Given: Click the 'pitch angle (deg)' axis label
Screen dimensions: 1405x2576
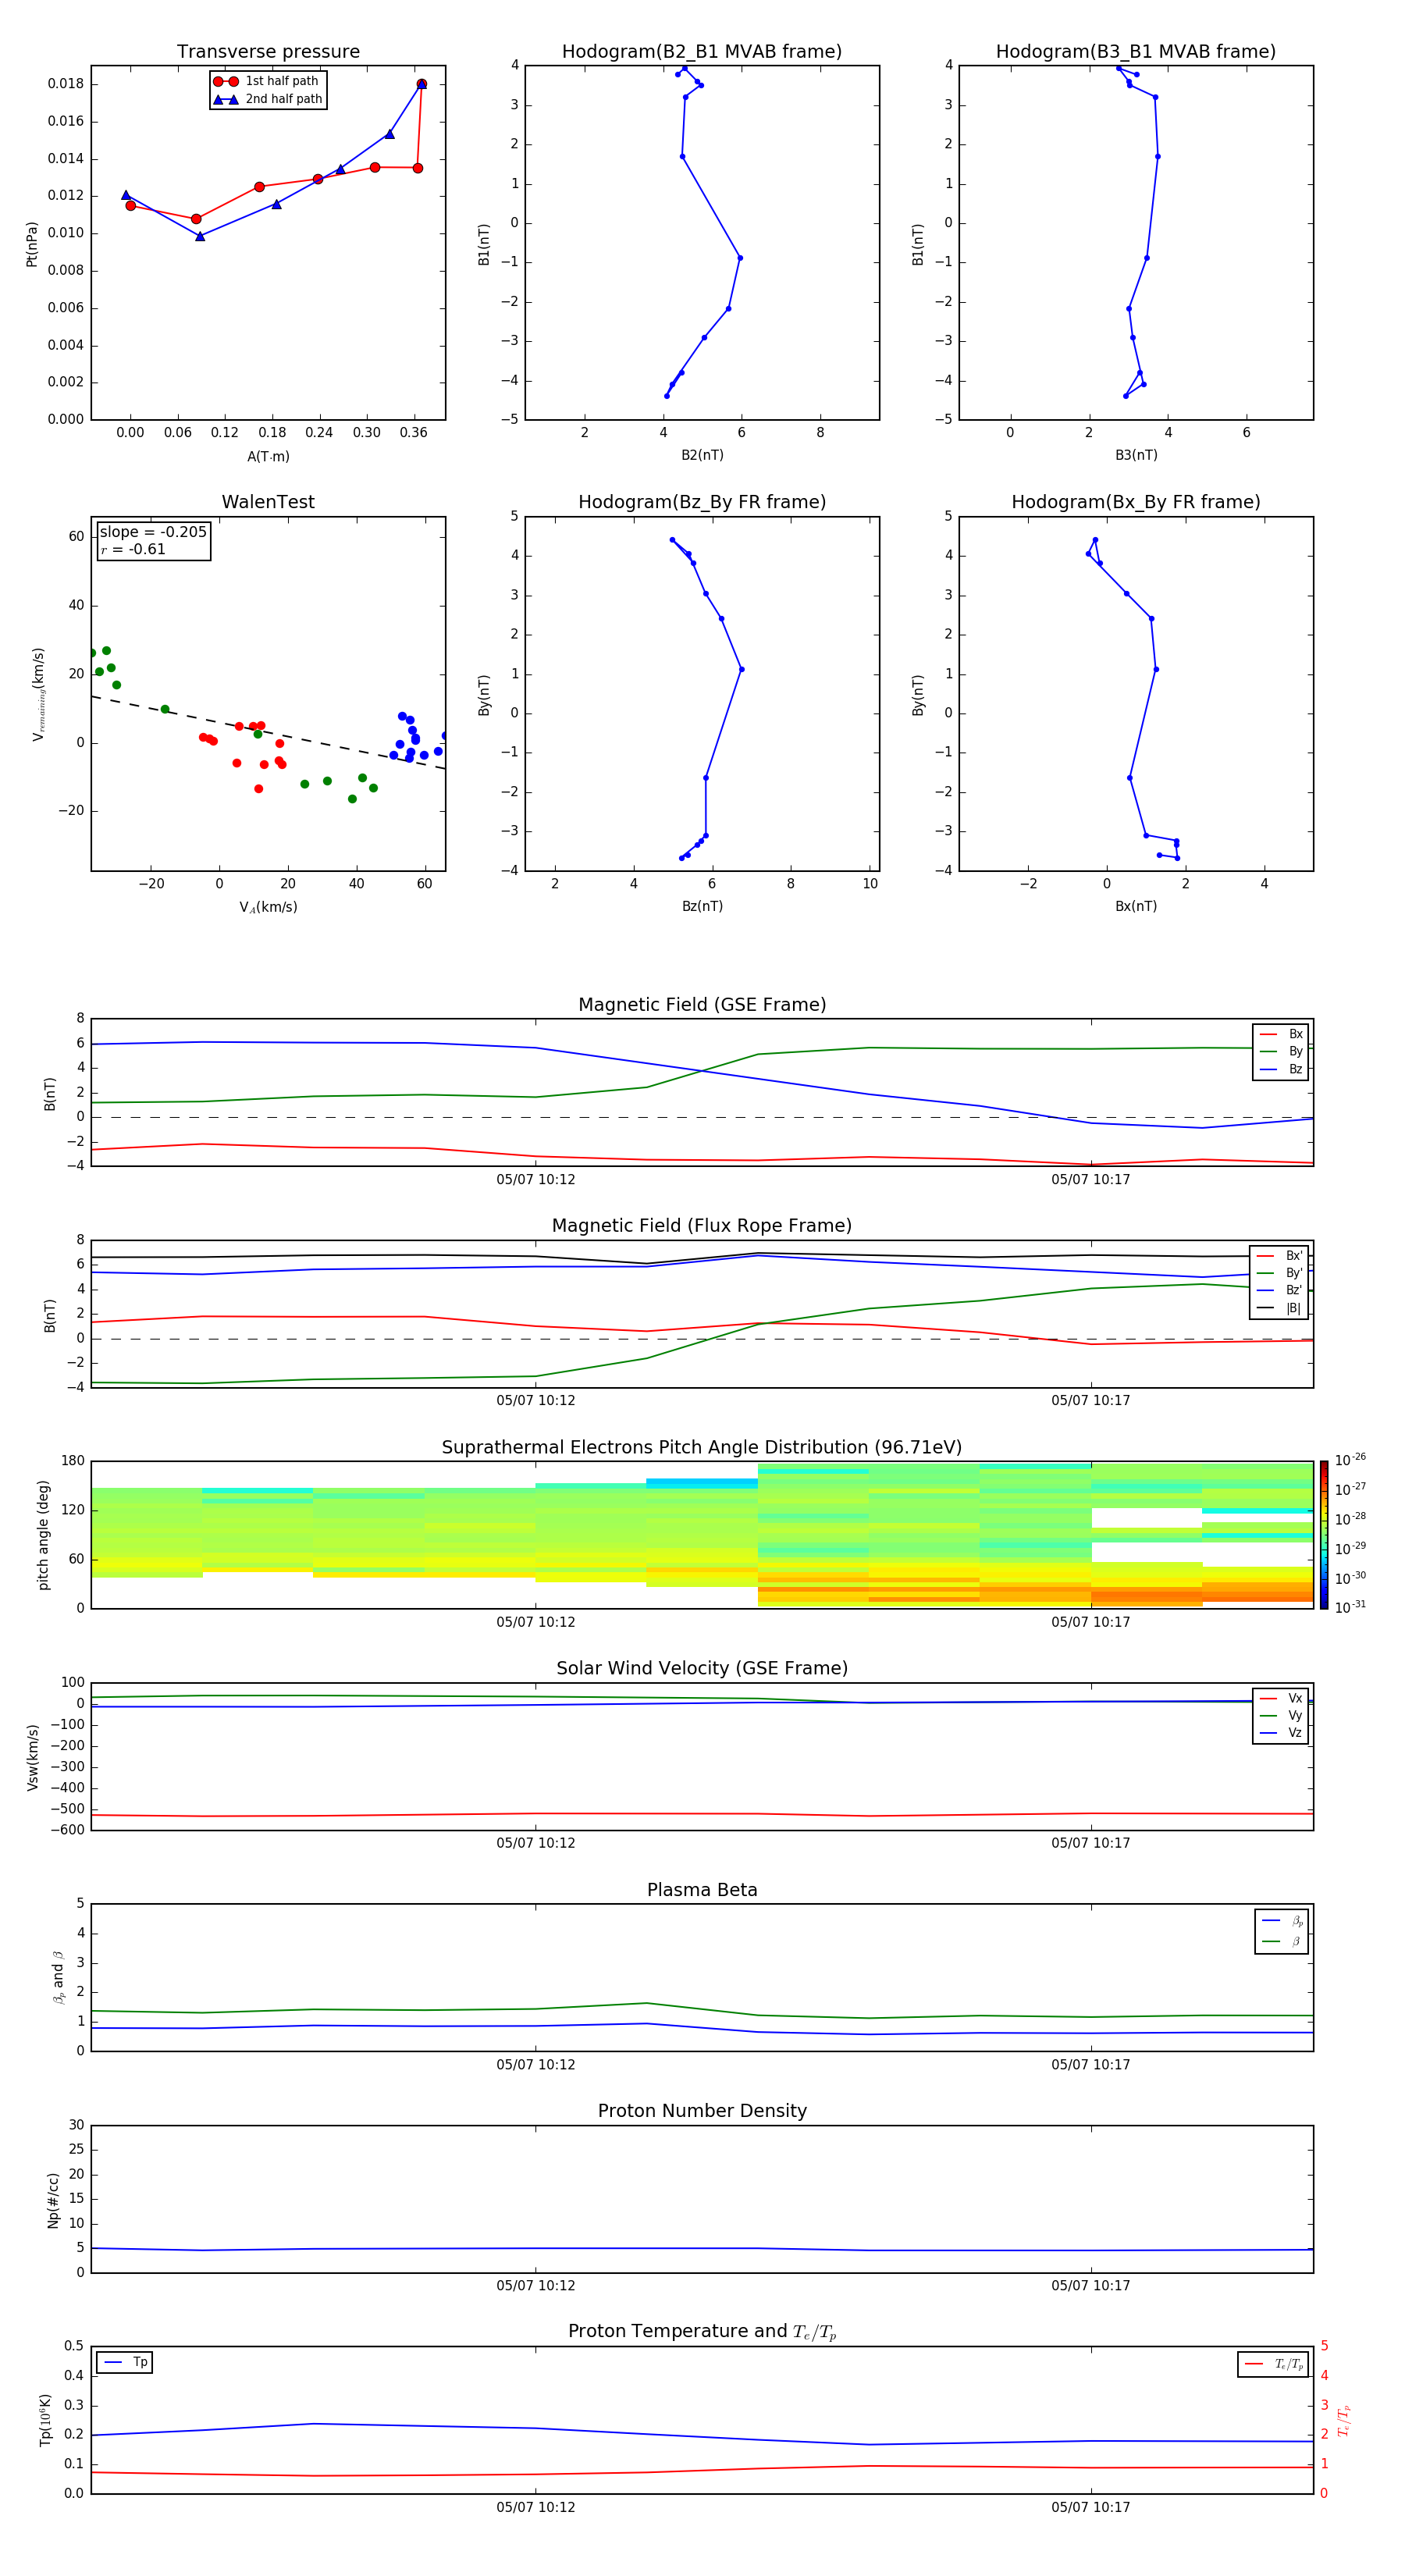Looking at the screenshot, I should tap(43, 1535).
